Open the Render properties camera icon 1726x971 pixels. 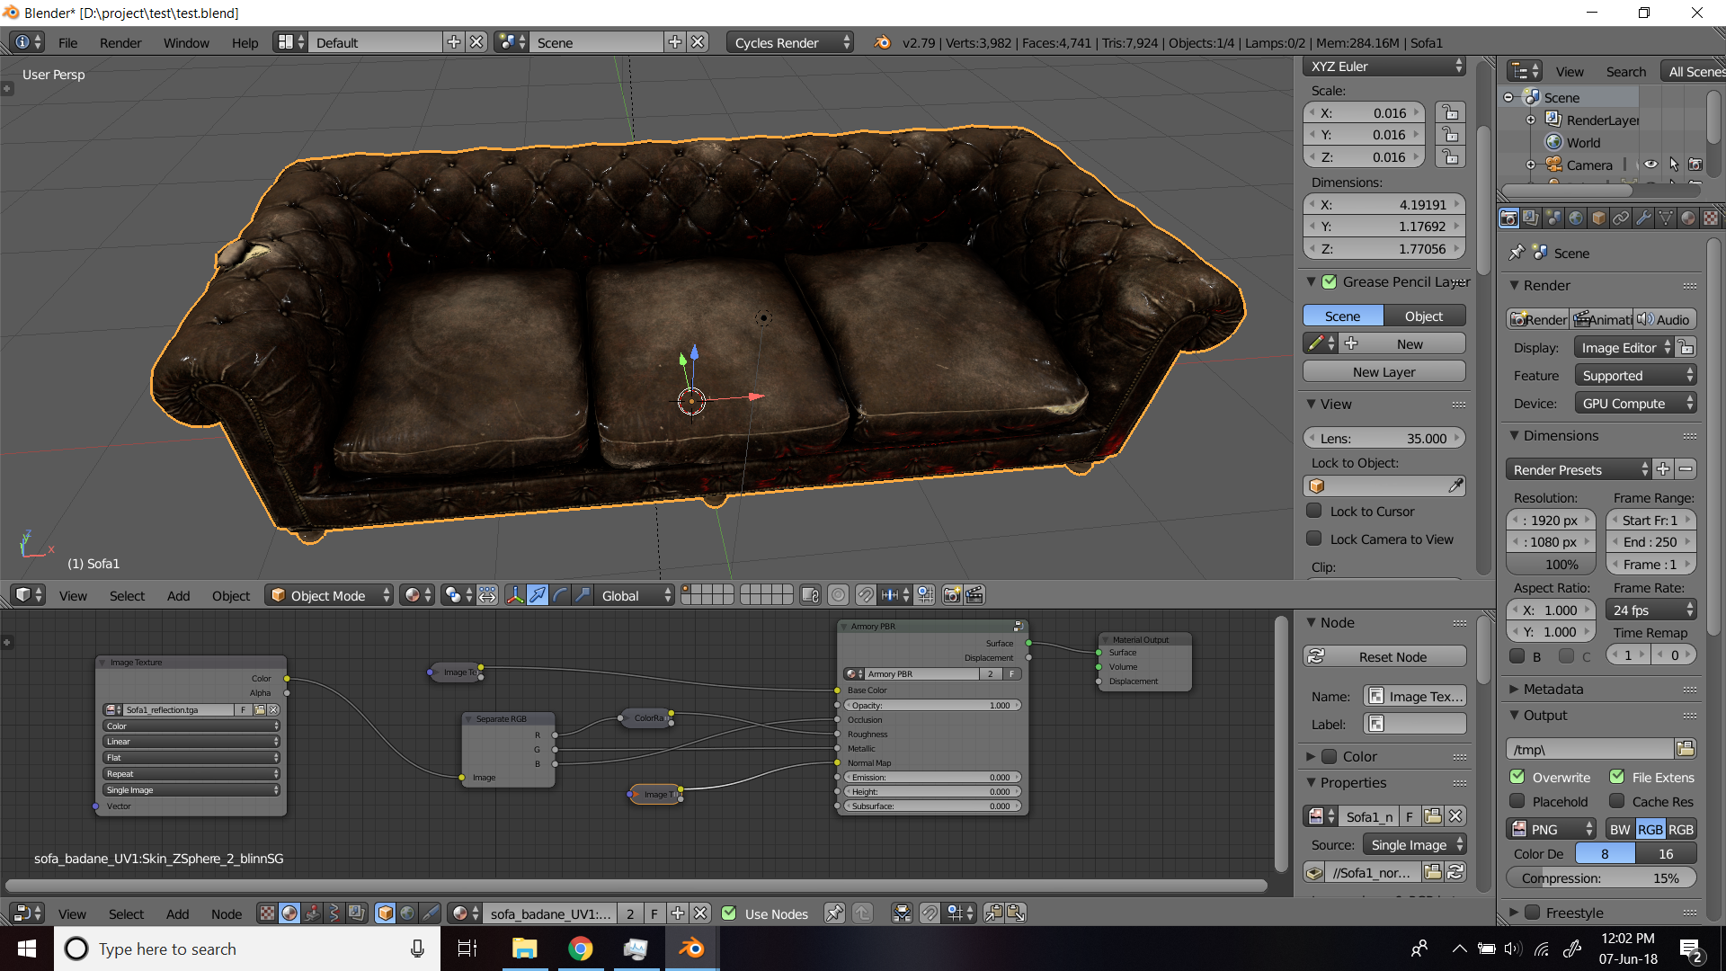pos(1508,218)
